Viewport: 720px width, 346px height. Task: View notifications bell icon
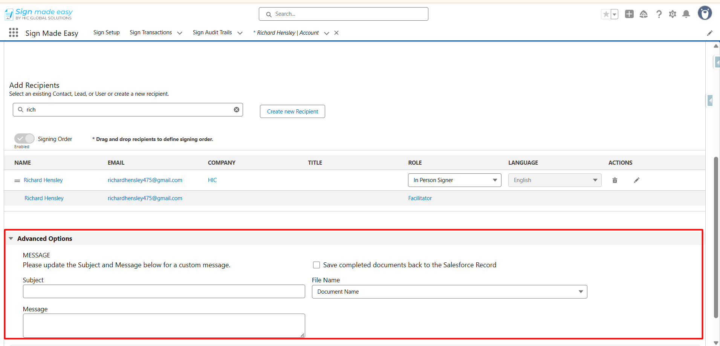(x=686, y=14)
